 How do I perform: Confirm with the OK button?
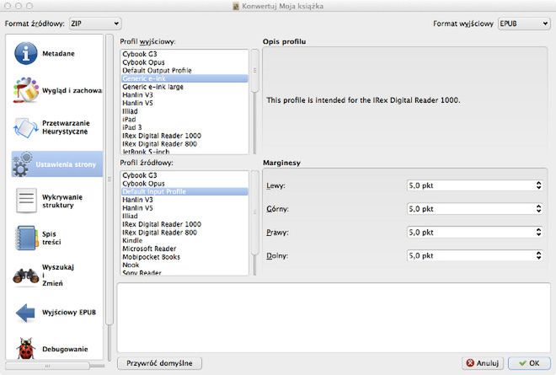pyautogui.click(x=529, y=363)
